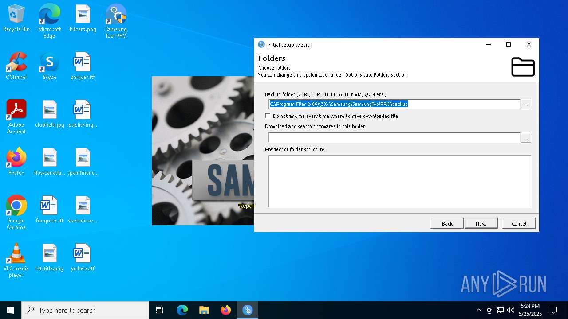
Task: Click the folder icon in wizard header
Action: pyautogui.click(x=523, y=67)
